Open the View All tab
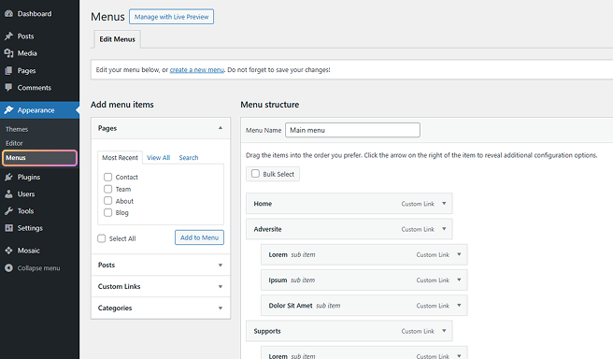Image resolution: width=613 pixels, height=359 pixels. coord(158,158)
